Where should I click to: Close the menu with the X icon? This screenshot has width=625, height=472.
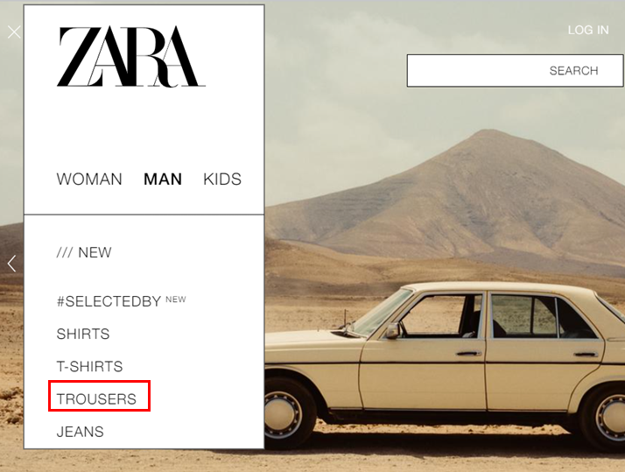14,32
